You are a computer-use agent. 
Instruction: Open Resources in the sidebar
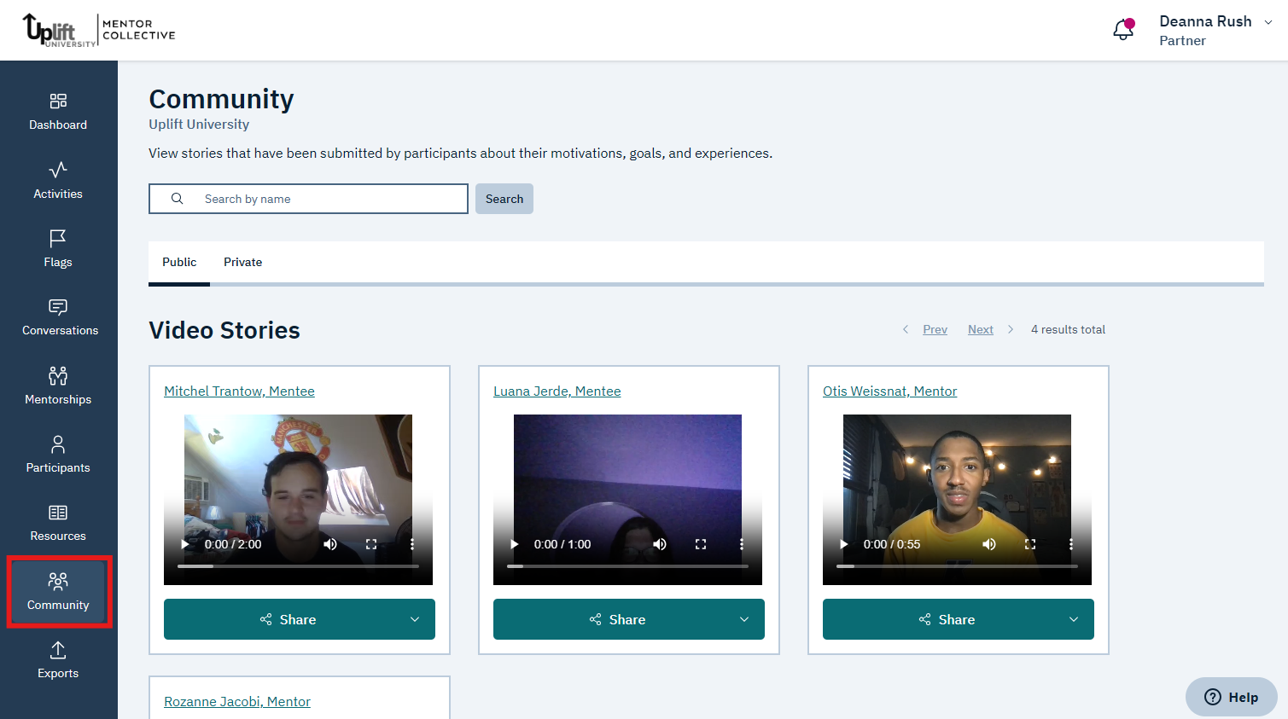[58, 523]
